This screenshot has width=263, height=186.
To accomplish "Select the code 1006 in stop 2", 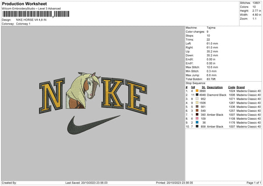I will (232, 95).
